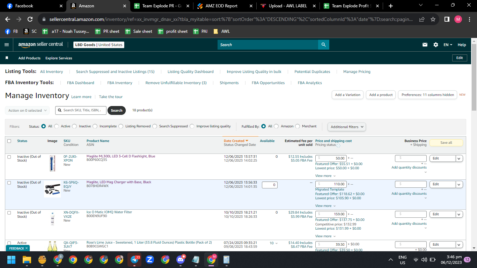Select the All status radio button
Image resolution: width=477 pixels, height=268 pixels.
pyautogui.click(x=44, y=126)
